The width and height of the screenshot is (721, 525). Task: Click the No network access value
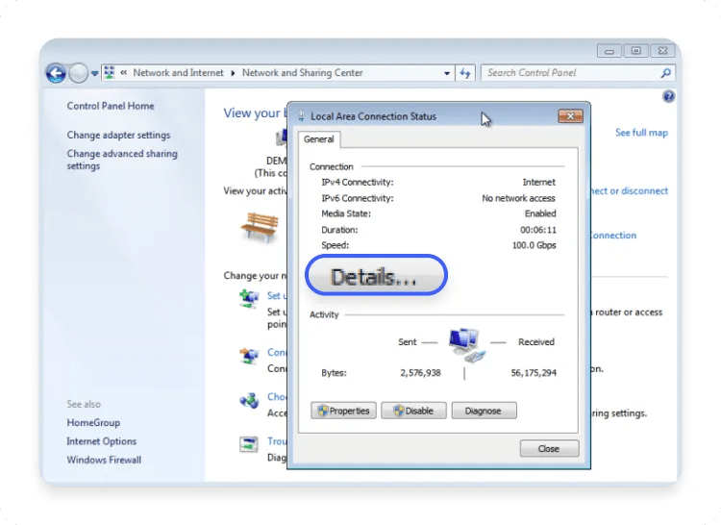518,198
